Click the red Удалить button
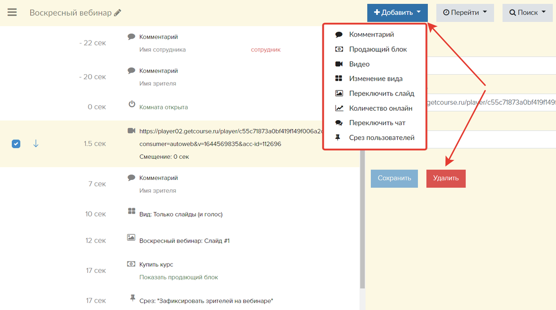The width and height of the screenshot is (556, 310). coord(446,178)
